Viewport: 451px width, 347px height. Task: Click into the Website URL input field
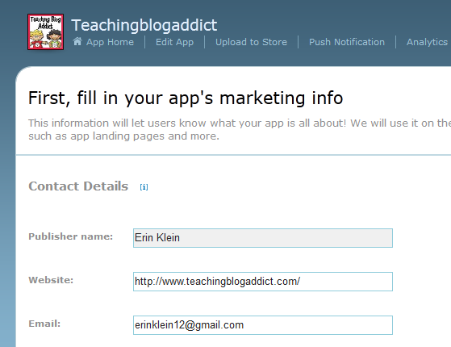click(x=263, y=282)
